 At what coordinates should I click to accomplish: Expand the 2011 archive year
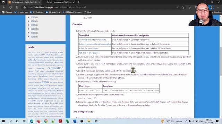[x=29, y=37]
